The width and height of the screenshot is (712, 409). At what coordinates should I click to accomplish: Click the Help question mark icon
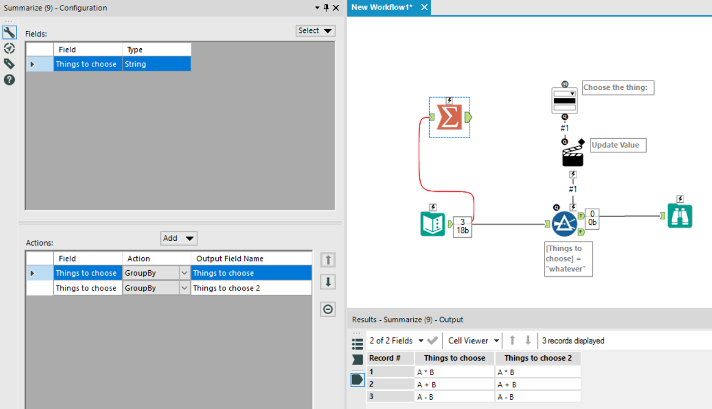9,79
